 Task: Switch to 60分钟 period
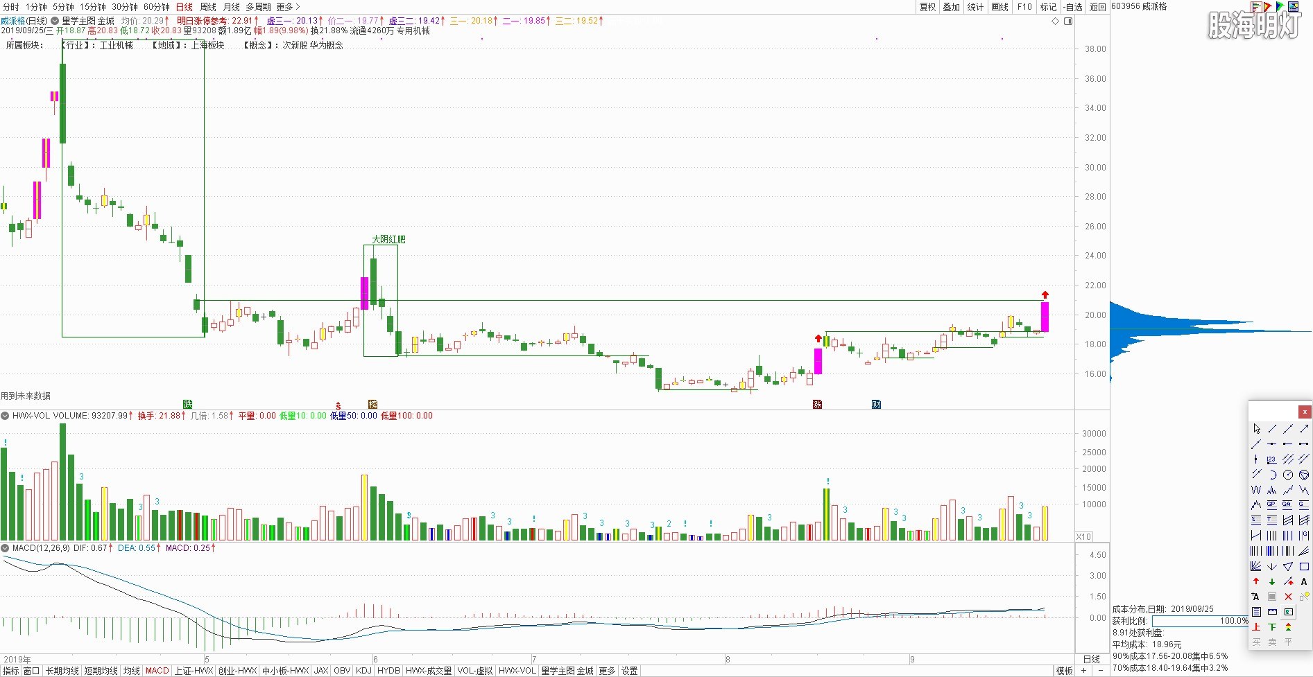click(157, 7)
